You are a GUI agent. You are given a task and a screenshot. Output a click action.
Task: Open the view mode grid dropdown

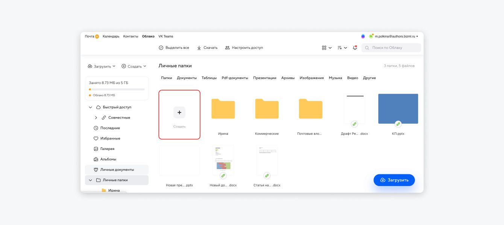[326, 48]
